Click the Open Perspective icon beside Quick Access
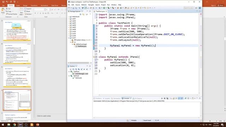 [196, 8]
